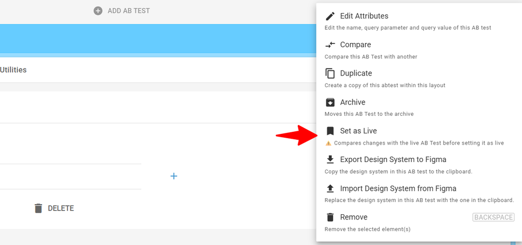This screenshot has height=245, width=522.
Task: Click the Export download arrow icon
Action: [330, 159]
